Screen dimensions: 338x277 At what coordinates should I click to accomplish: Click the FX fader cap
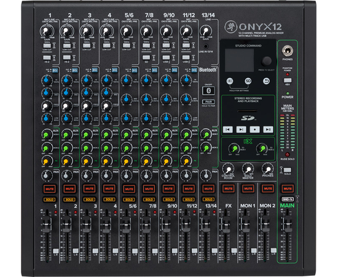click(x=226, y=225)
